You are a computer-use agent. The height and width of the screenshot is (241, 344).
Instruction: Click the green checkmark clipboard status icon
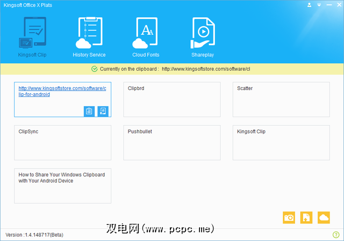(95, 69)
